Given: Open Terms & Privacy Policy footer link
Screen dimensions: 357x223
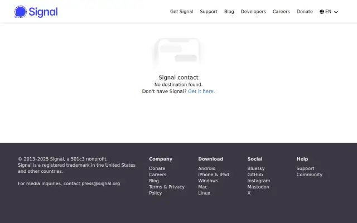Looking at the screenshot, I should click(x=167, y=190).
